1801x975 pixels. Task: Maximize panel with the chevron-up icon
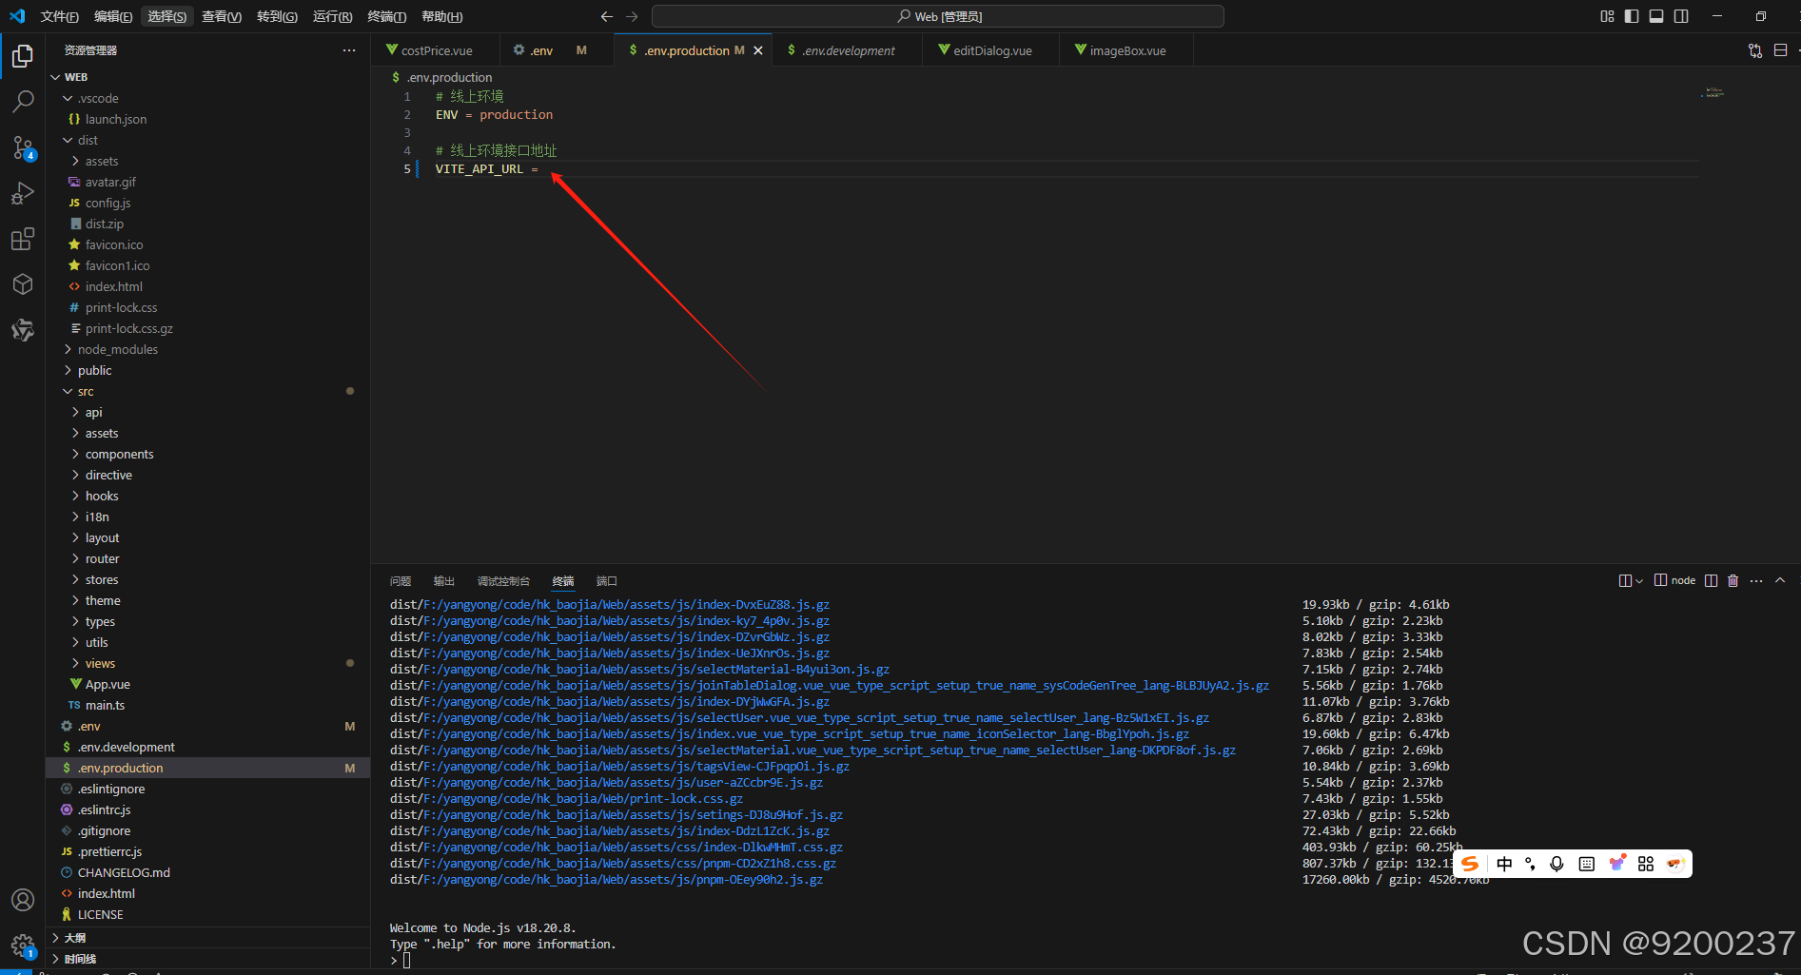click(1780, 580)
